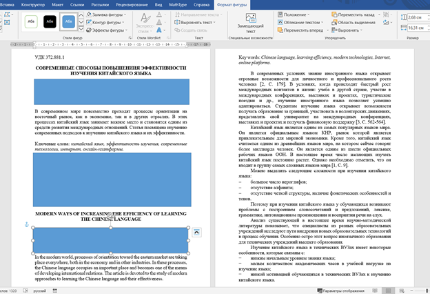The width and height of the screenshot is (430, 294).
Task: Click the WordArt text fill icon
Action: click(159, 14)
